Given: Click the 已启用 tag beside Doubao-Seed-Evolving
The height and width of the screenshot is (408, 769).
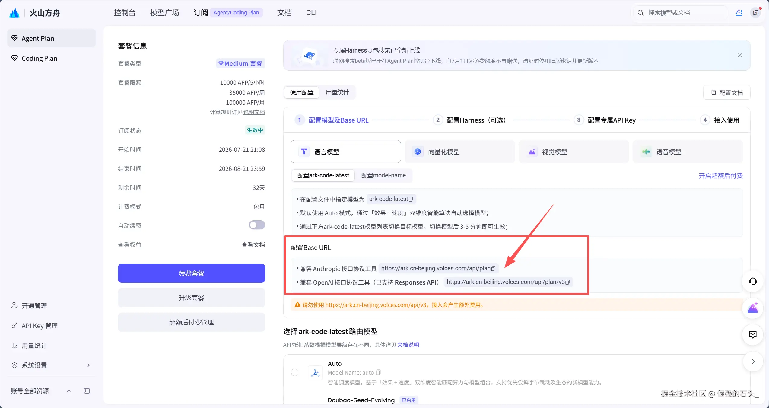Looking at the screenshot, I should click(409, 400).
